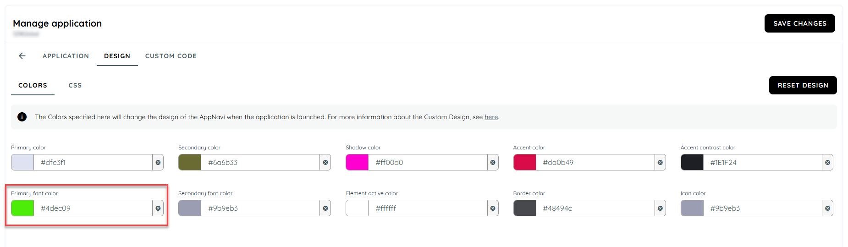
Task: Clear the Border color value
Action: pyautogui.click(x=660, y=209)
